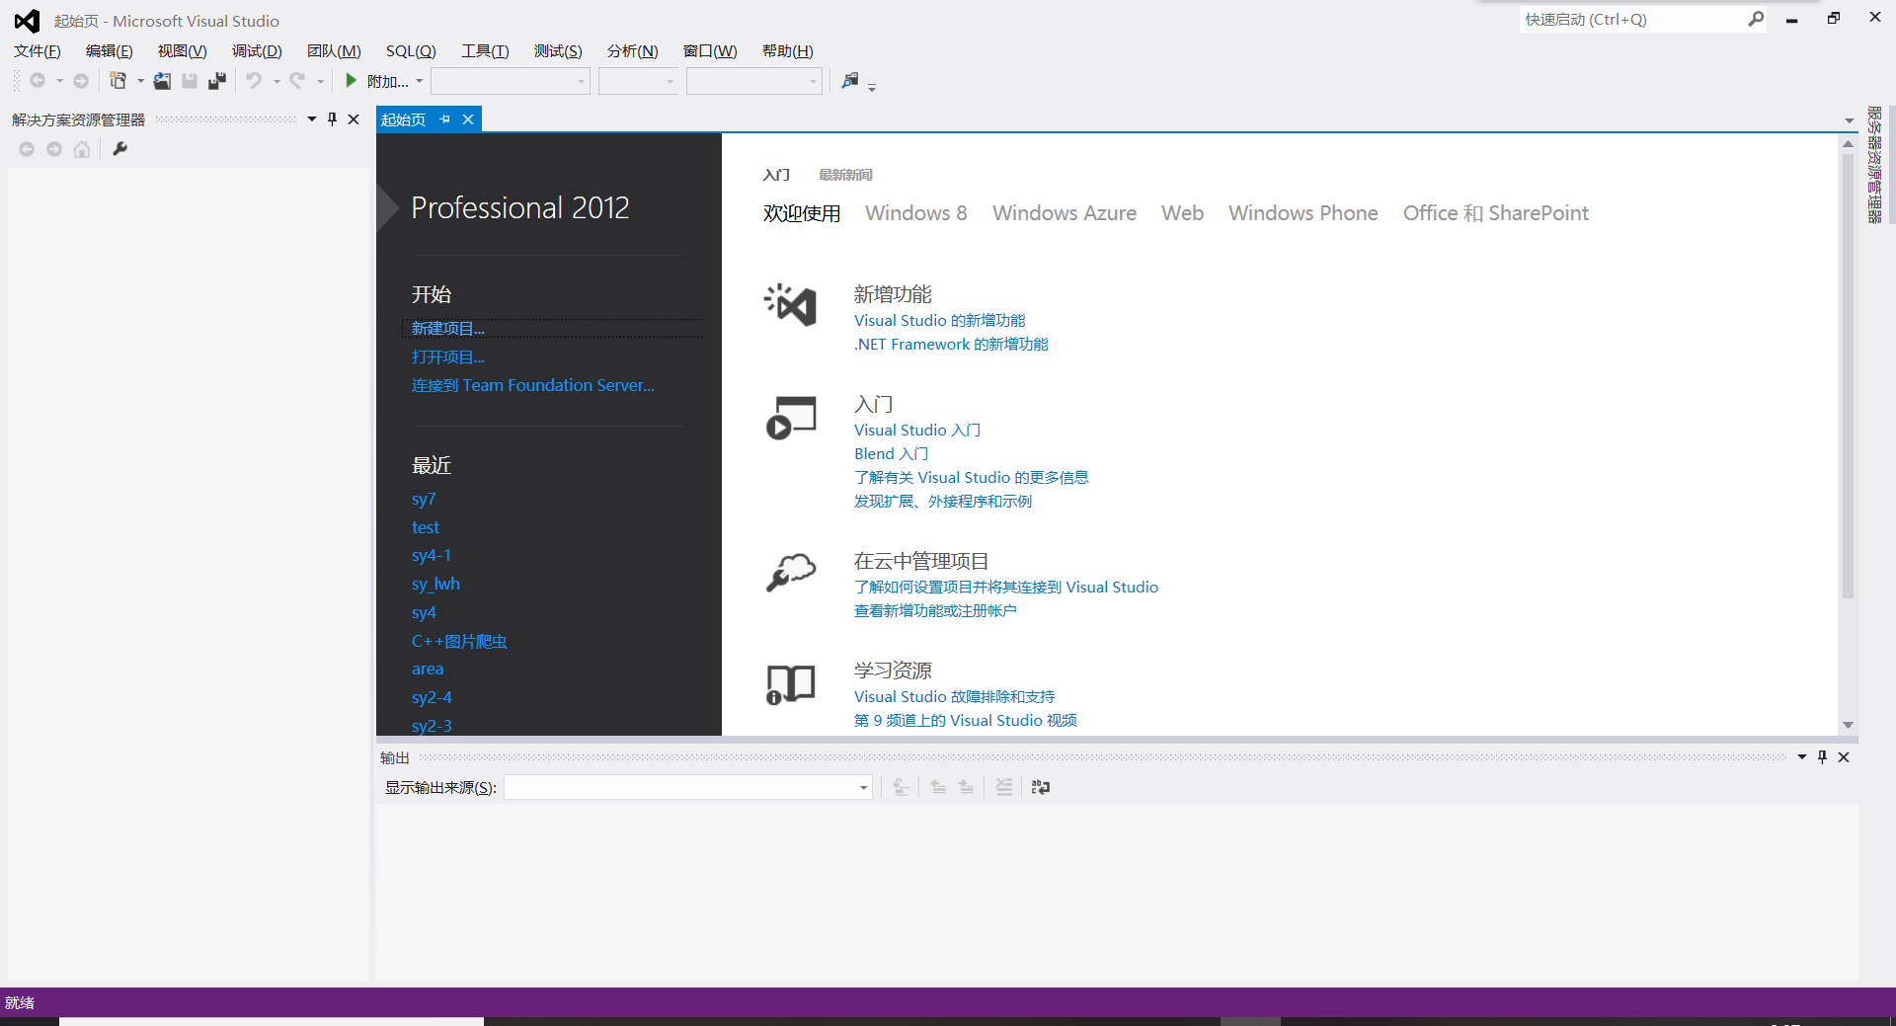Viewport: 1896px width, 1026px height.
Task: Click the Undo icon in the toolbar
Action: coord(255,81)
